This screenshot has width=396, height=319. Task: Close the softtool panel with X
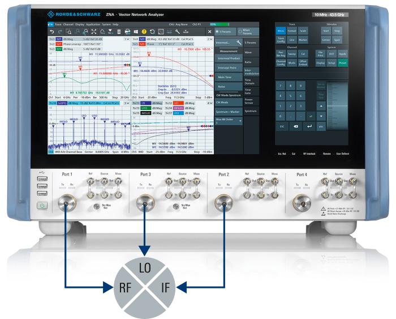209,32
